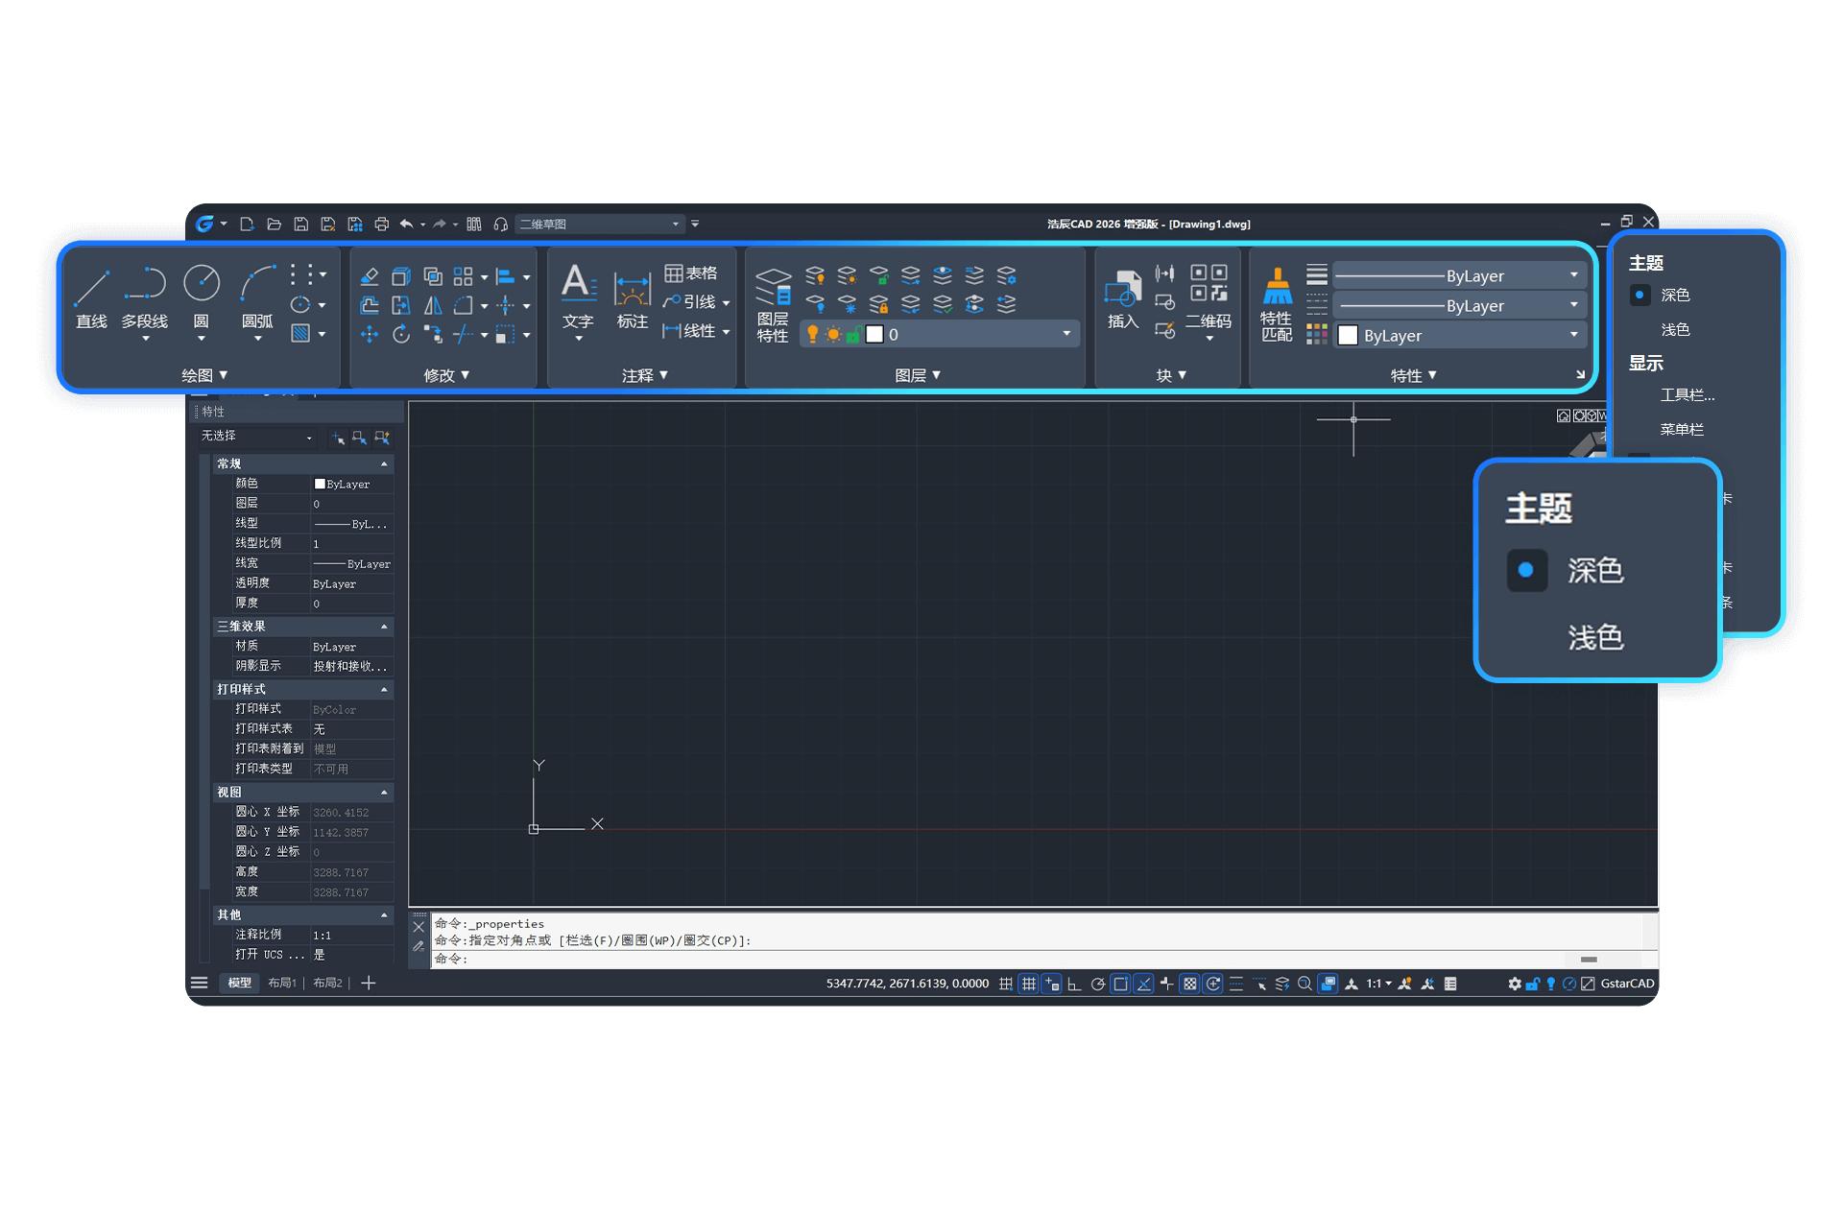1843x1210 pixels.
Task: Click the Ellipse icon in 绘图 panel
Action: [x=301, y=305]
